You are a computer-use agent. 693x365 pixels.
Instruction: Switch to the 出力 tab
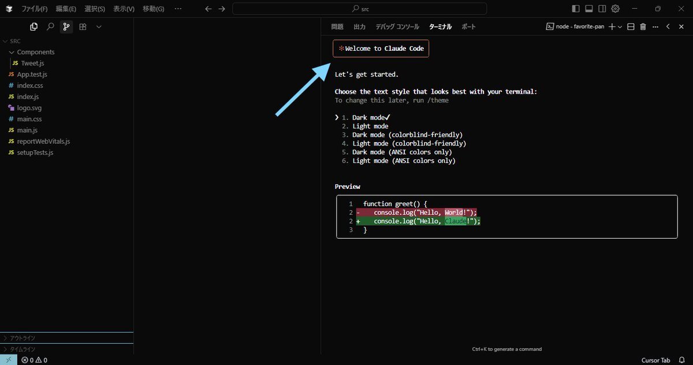359,27
